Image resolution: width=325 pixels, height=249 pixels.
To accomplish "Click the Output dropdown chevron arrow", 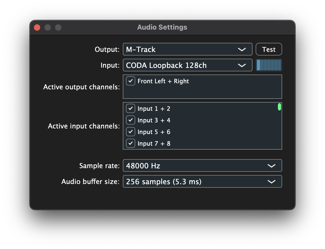I will point(242,49).
